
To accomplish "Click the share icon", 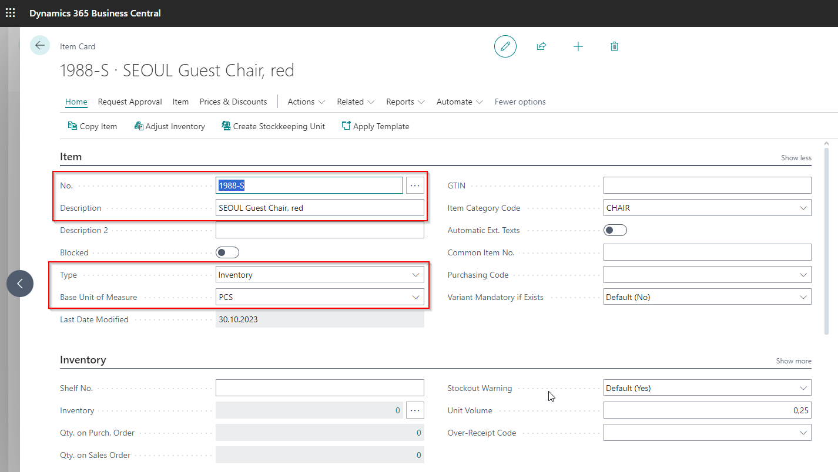I will (x=542, y=46).
